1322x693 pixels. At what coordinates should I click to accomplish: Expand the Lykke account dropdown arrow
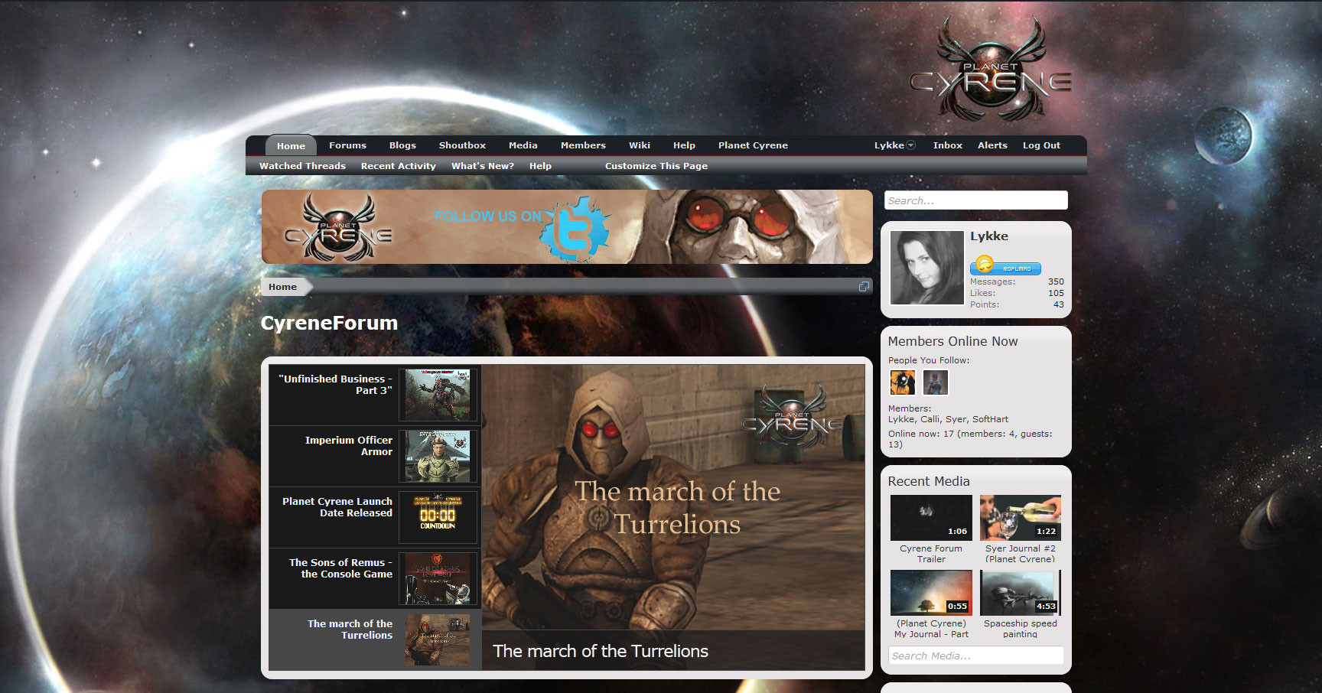pos(910,145)
